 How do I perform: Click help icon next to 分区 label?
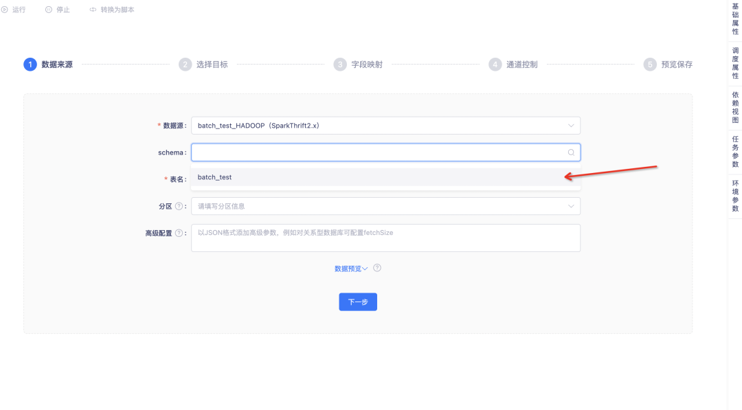click(179, 206)
